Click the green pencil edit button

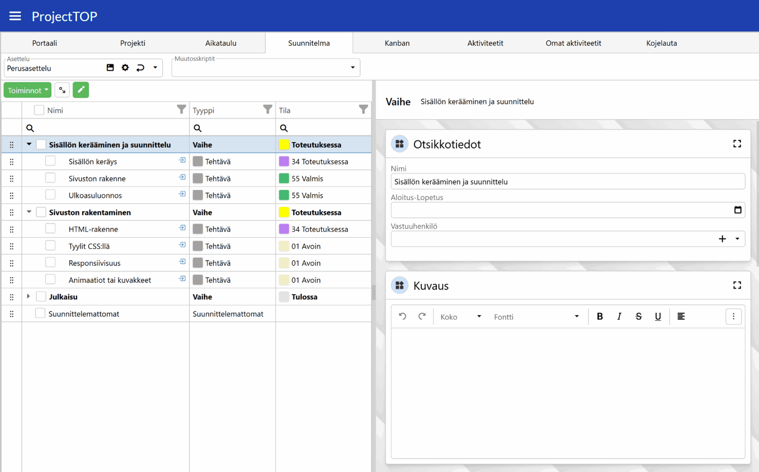click(x=81, y=90)
